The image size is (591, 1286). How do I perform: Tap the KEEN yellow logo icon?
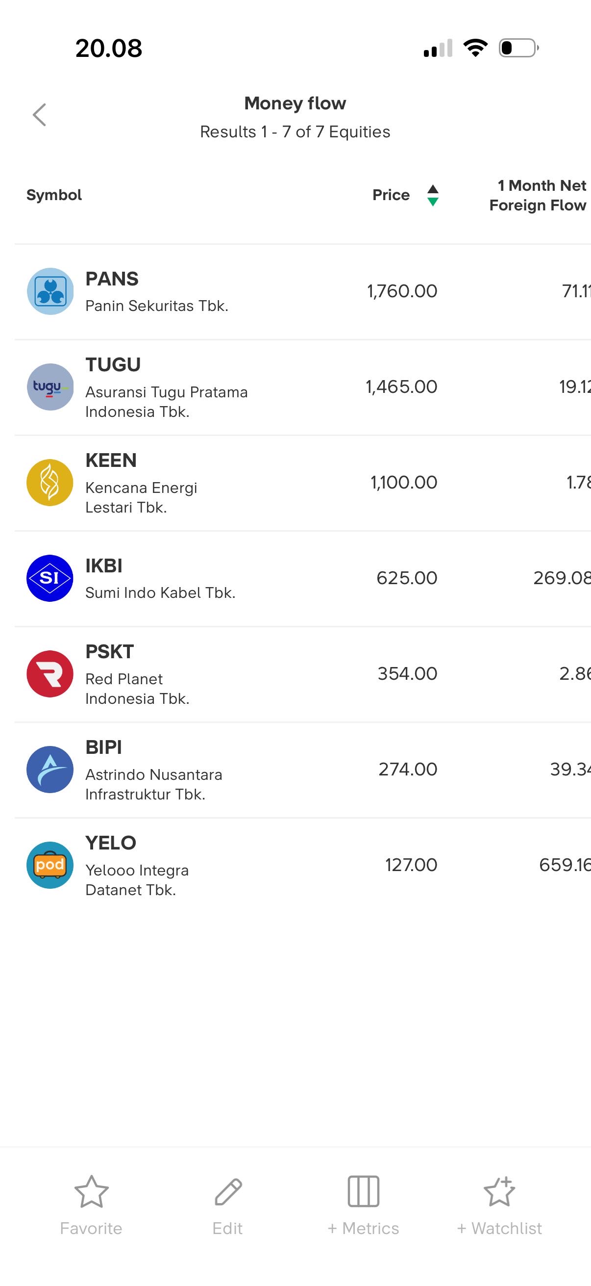[x=50, y=483]
